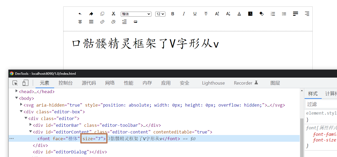Open the font color picker
This screenshot has width=337, height=157.
coord(239,14)
